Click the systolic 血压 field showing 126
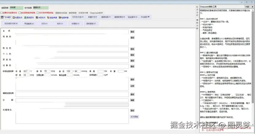 [70, 71]
